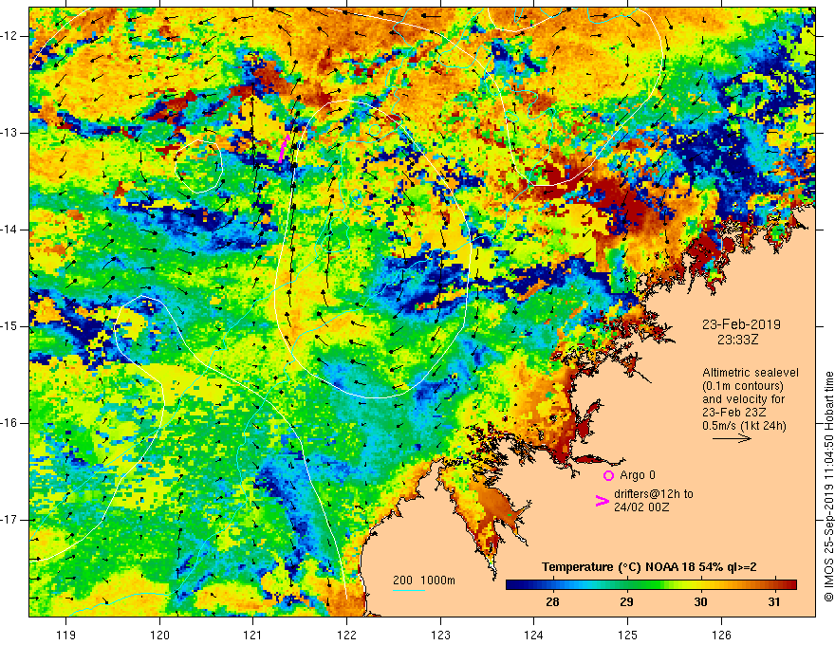Click the '0.5m/s (1kt 24h)' text
Screen dimensions: 835x645
[744, 426]
